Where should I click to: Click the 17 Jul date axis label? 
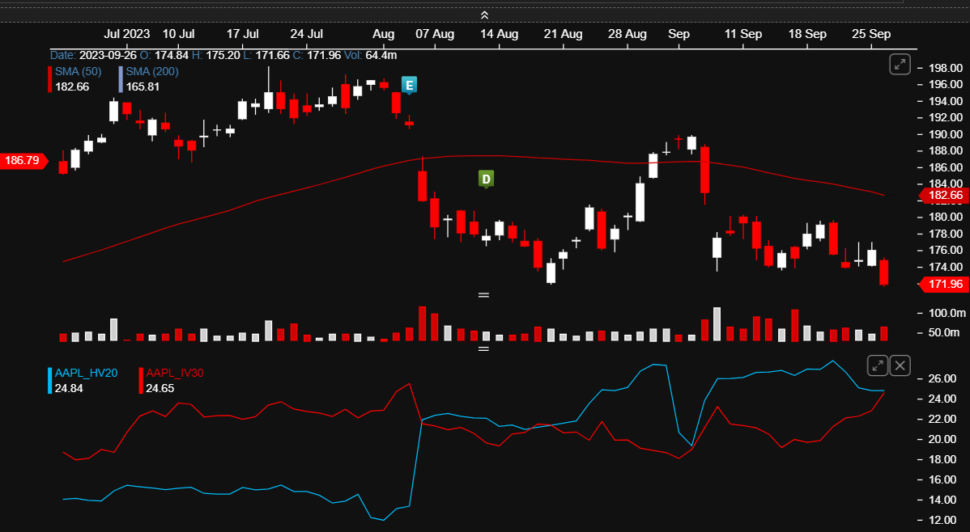pyautogui.click(x=243, y=34)
